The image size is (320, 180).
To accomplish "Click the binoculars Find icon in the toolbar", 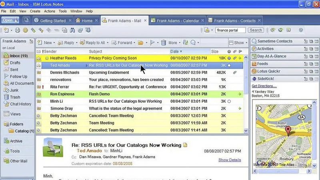I will point(72,30).
